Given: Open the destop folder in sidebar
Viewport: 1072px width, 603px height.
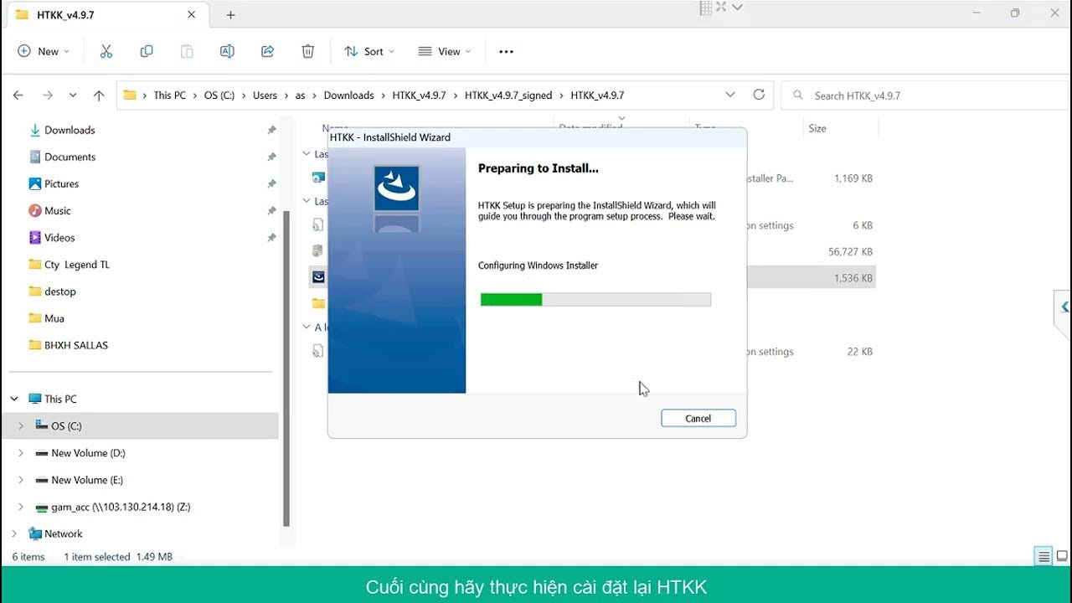Looking at the screenshot, I should (59, 291).
